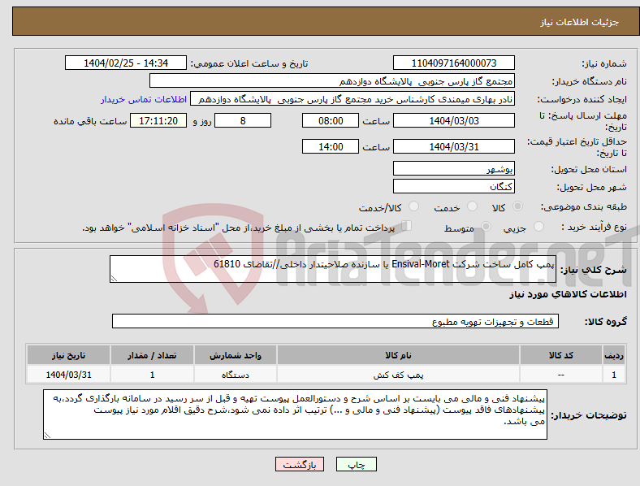Click the واحد شمارش column header
640x486 pixels.
[236, 355]
